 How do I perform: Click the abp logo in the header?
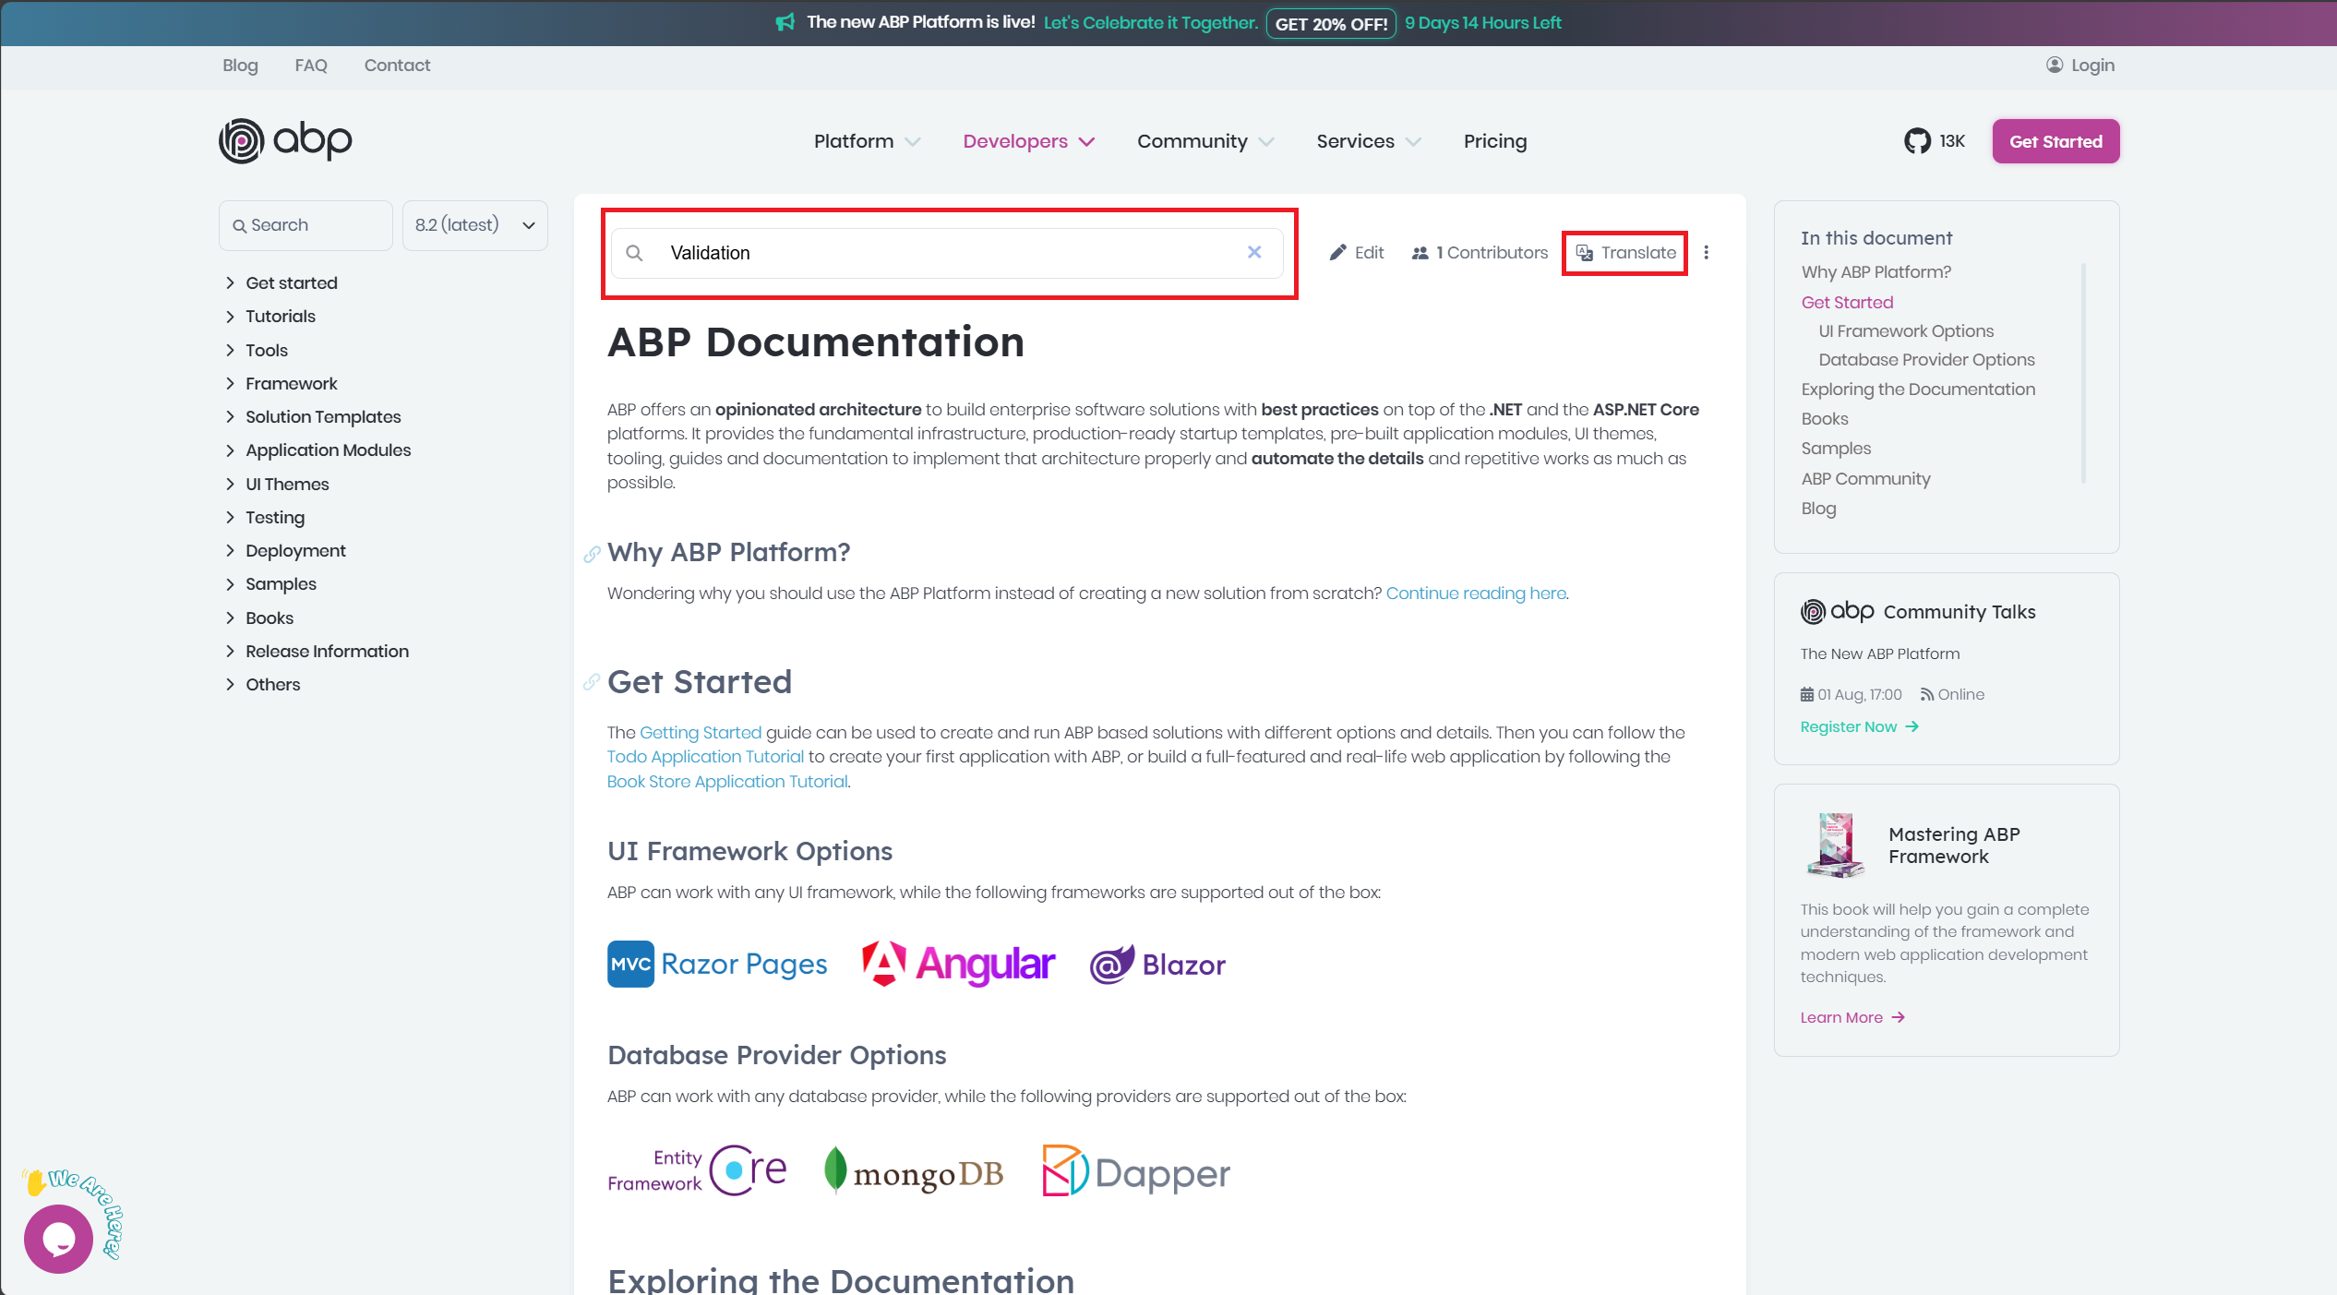click(x=285, y=140)
